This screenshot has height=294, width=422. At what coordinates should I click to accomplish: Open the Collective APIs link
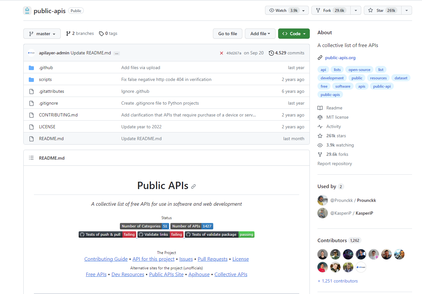coord(231,274)
